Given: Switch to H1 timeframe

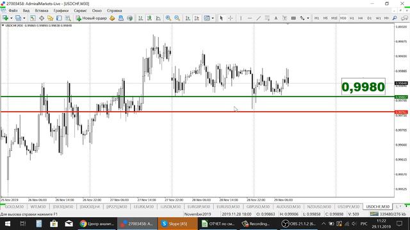Looking at the screenshot, I should pos(352,18).
